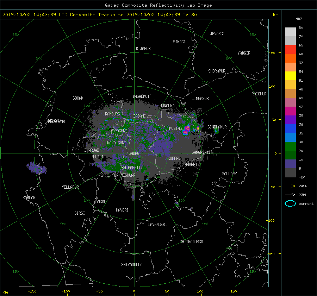Click the LINGASUR label
Viewport: 317px width, 296px height.
coord(200,99)
